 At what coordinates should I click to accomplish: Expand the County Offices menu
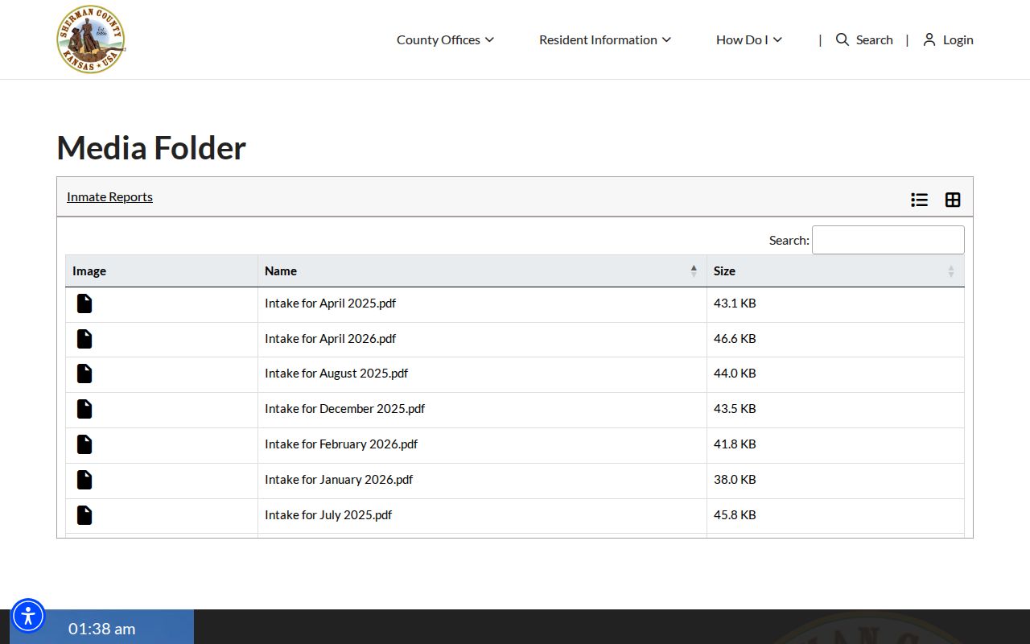point(445,39)
